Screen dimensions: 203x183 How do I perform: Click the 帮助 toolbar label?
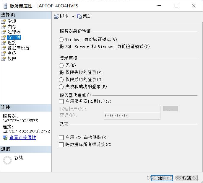click(87, 16)
